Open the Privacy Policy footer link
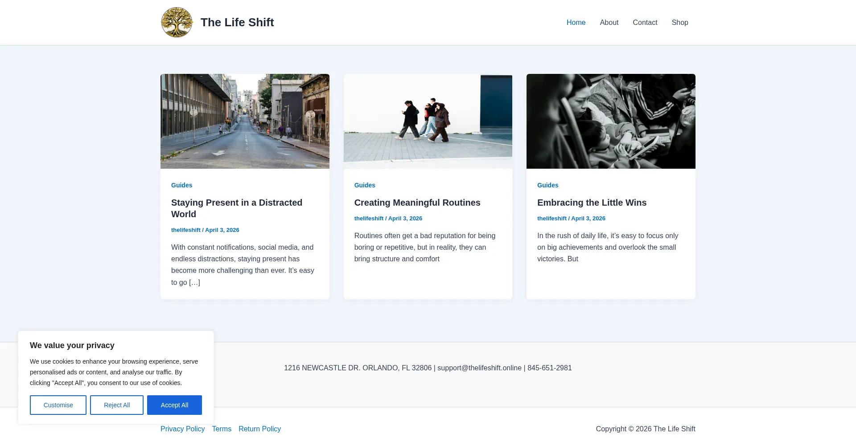Viewport: 856px width, 442px height. [x=182, y=429]
